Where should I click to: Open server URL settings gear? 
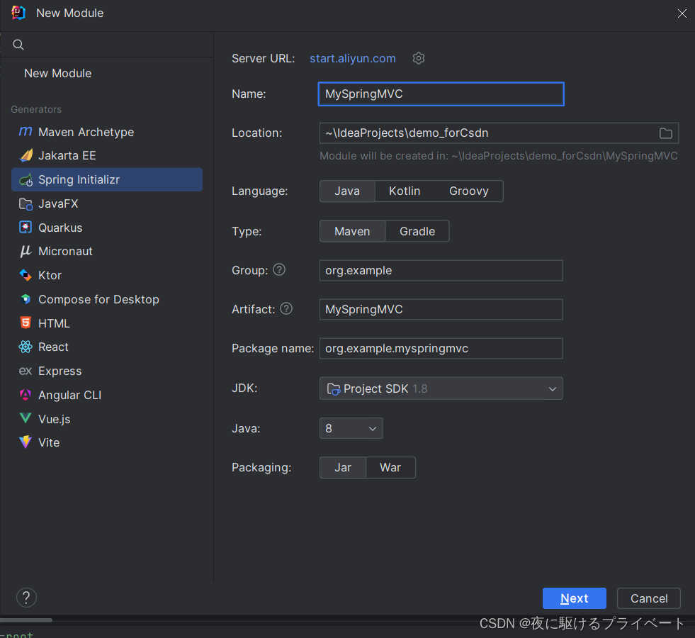[x=419, y=58]
